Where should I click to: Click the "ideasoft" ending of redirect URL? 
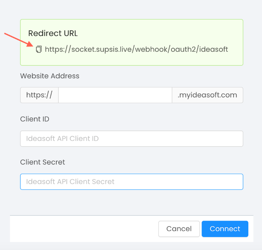pos(213,49)
